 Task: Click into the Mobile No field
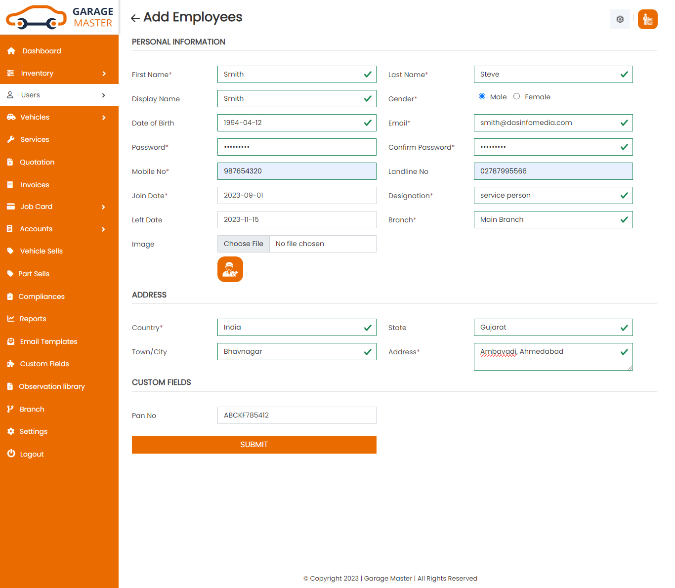pyautogui.click(x=296, y=171)
